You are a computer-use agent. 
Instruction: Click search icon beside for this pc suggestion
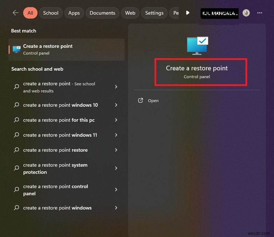coord(16,120)
